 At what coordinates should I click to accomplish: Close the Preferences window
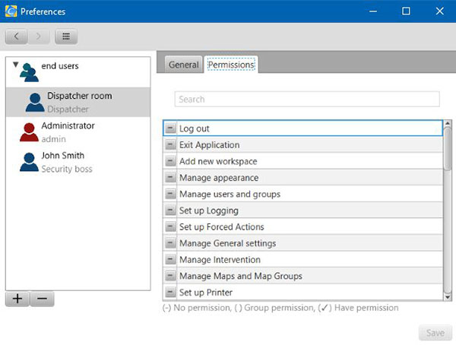(440, 11)
